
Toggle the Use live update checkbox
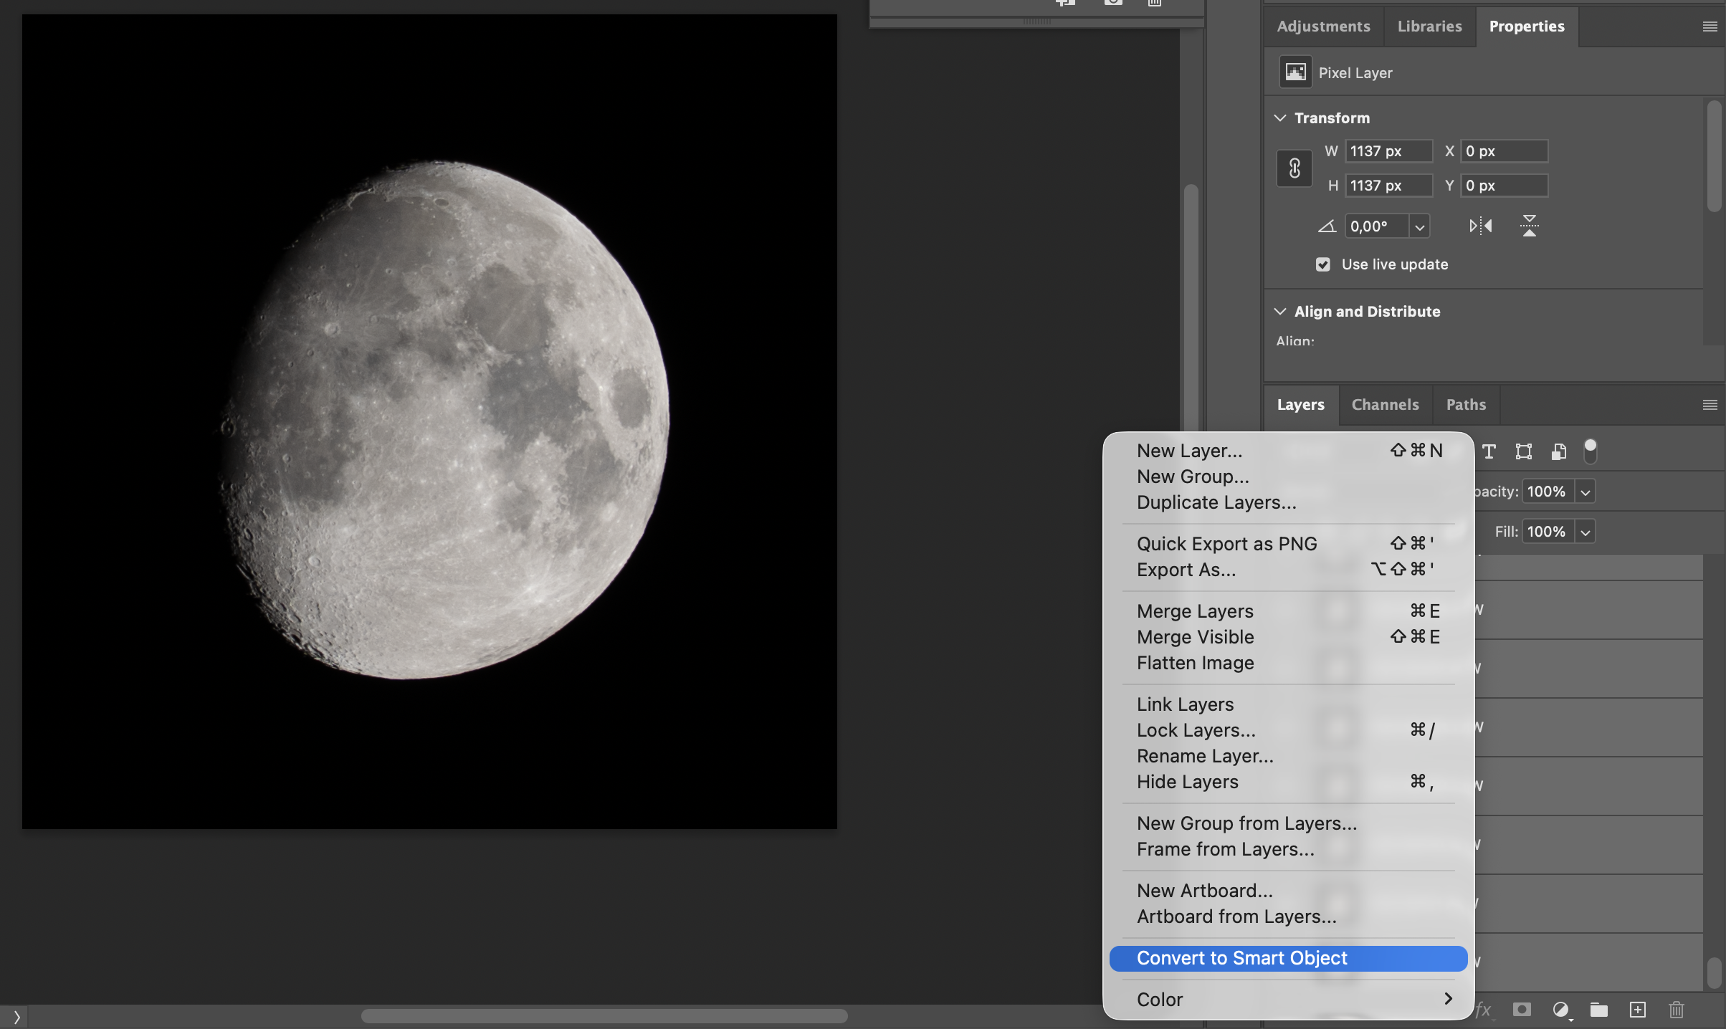(1322, 264)
